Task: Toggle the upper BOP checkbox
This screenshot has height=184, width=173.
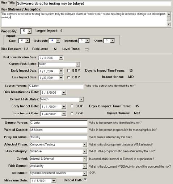Action: [x=69, y=70]
